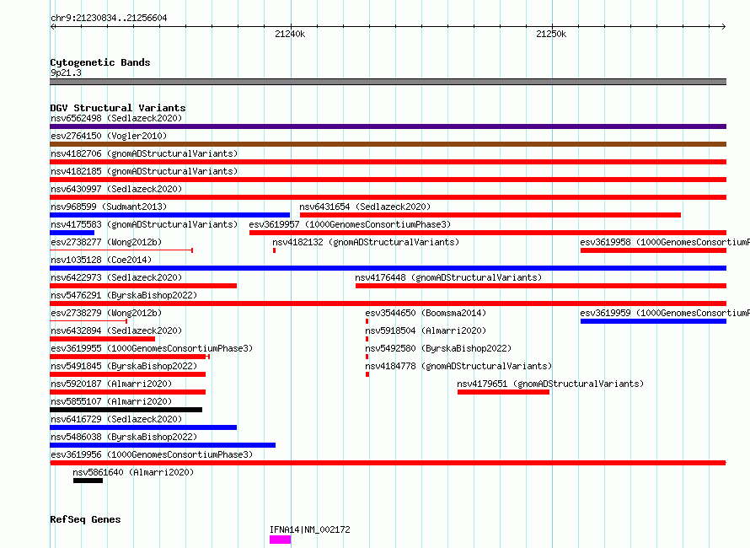Click nsv4175583 (gnomADStructuralVariants) label
Screen dimensions: 750x548
point(144,224)
